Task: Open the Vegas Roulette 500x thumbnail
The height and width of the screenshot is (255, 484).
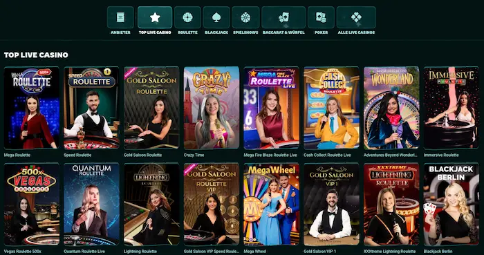Action: click(x=32, y=205)
